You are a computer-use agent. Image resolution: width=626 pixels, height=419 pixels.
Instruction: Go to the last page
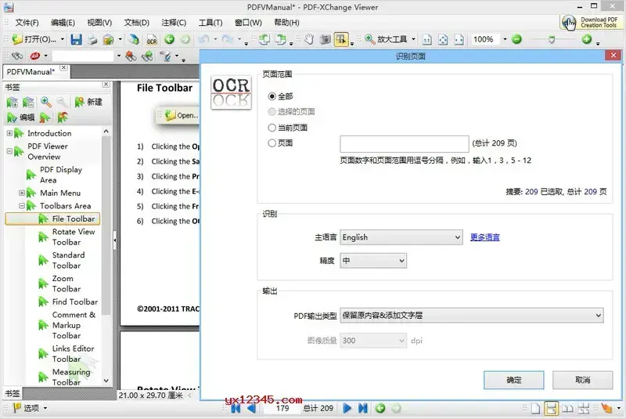[x=362, y=408]
